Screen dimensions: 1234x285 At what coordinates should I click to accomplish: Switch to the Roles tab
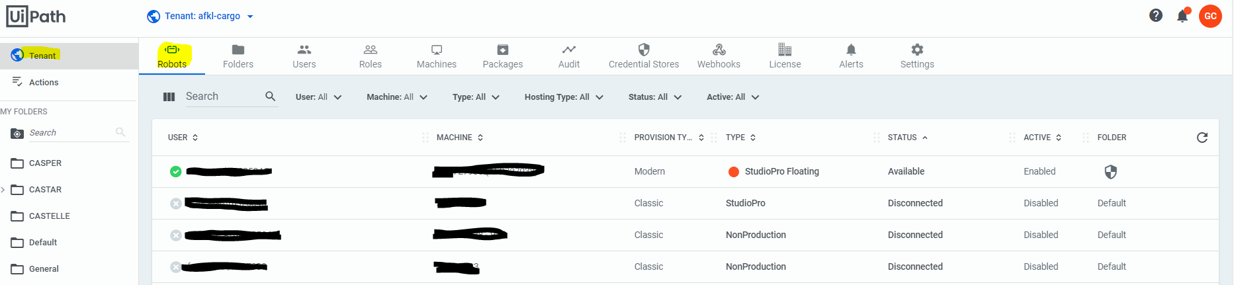tap(371, 56)
